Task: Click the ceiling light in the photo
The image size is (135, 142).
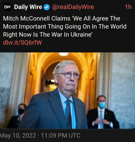Action: click(64, 54)
